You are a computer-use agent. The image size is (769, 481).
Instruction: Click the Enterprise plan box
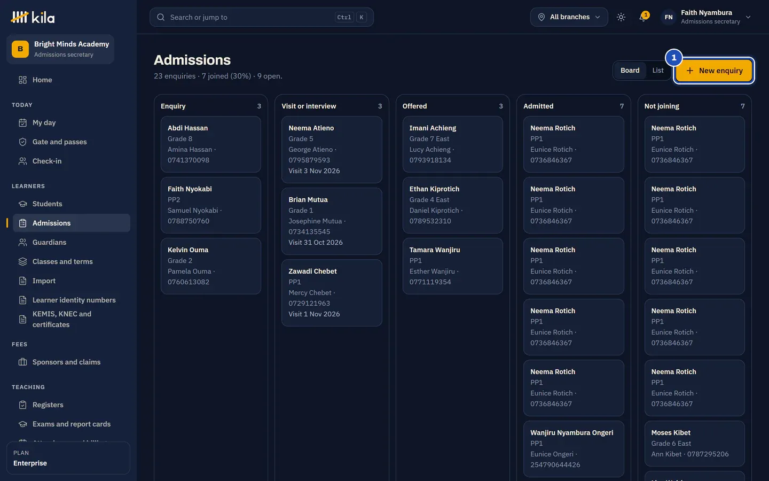pos(68,458)
